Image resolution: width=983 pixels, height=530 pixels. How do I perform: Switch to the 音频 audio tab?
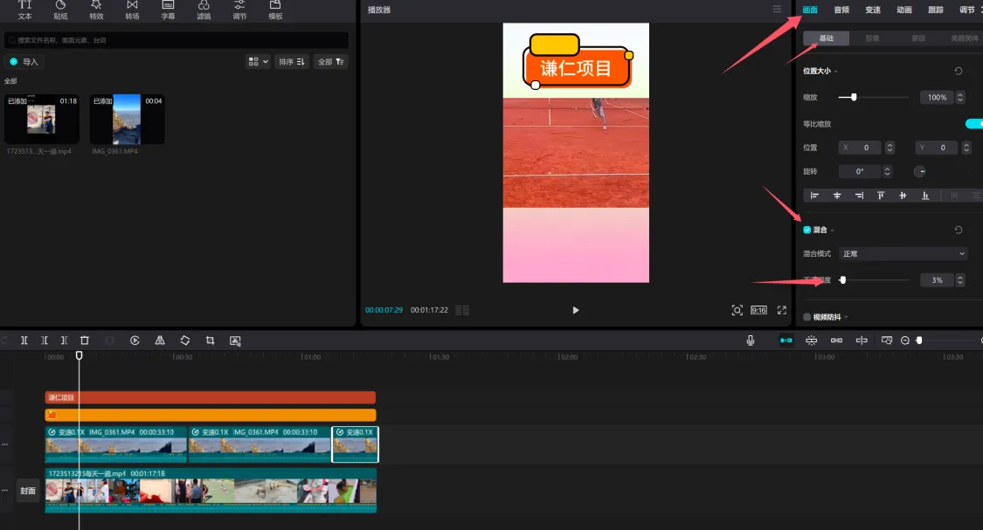coord(841,10)
